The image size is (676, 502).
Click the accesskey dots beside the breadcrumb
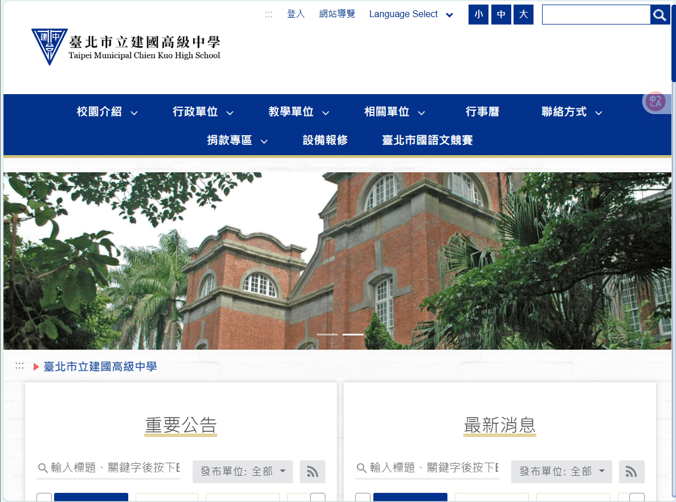(19, 366)
